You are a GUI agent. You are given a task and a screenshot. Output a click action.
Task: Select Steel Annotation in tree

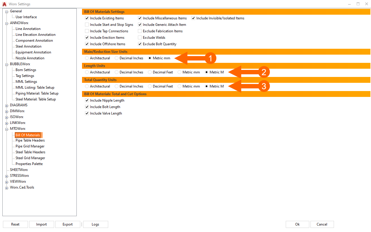29,46
